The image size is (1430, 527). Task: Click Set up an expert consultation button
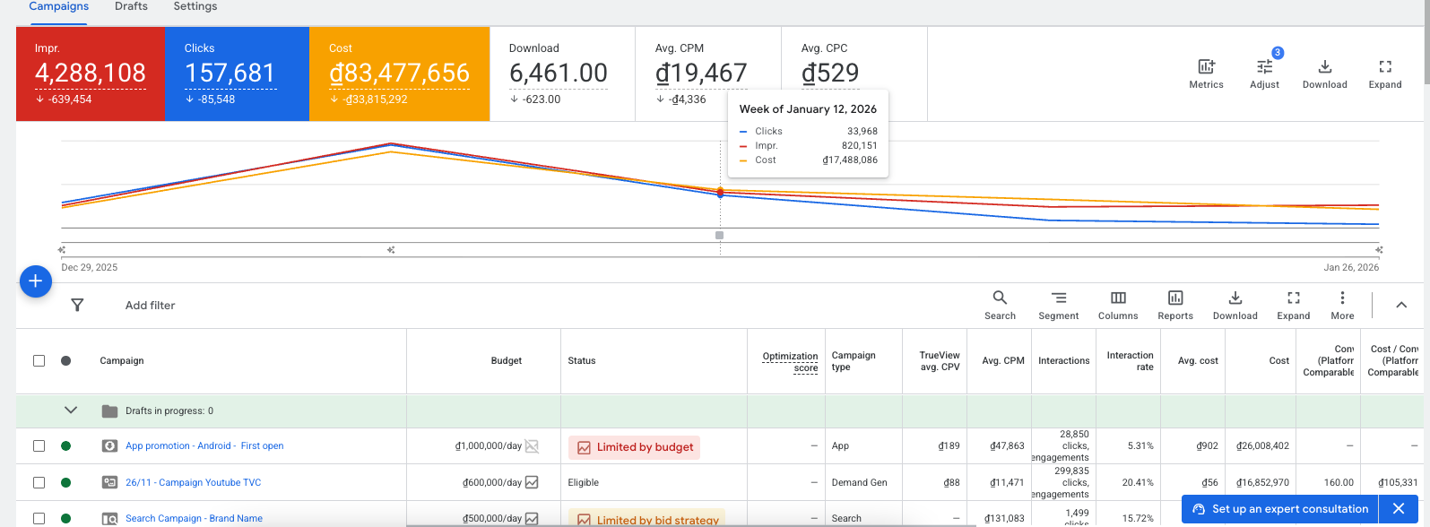coord(1280,509)
